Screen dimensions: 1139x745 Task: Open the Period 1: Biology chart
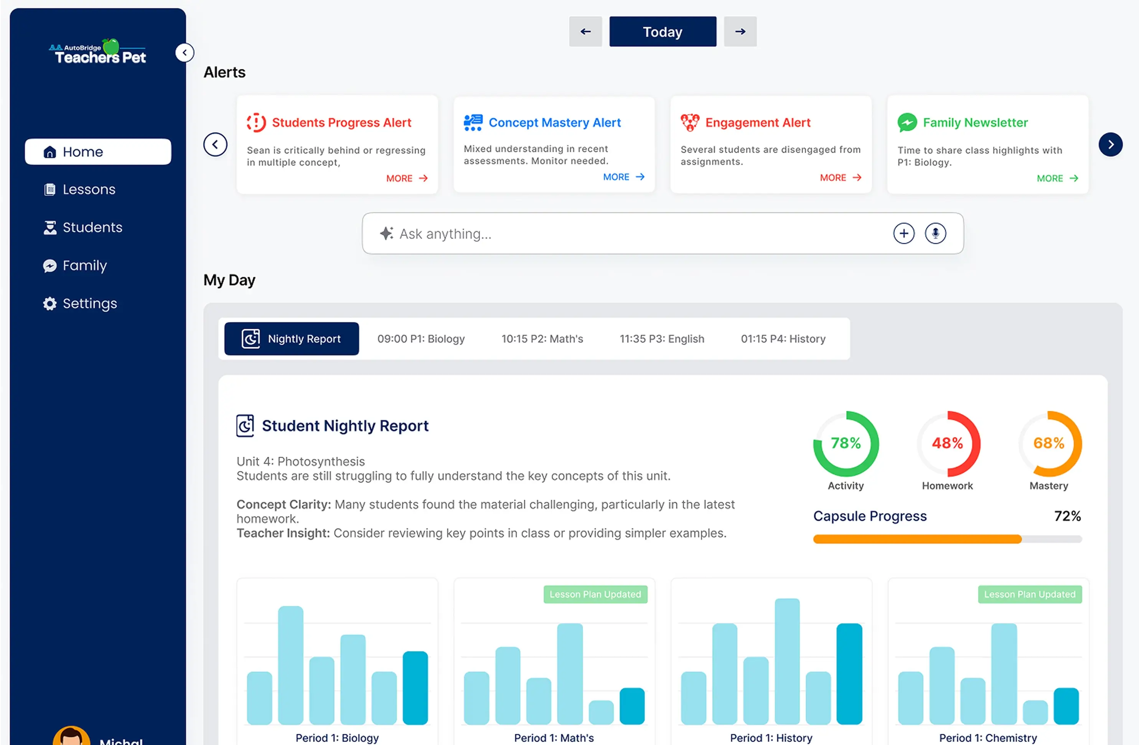[x=337, y=662]
